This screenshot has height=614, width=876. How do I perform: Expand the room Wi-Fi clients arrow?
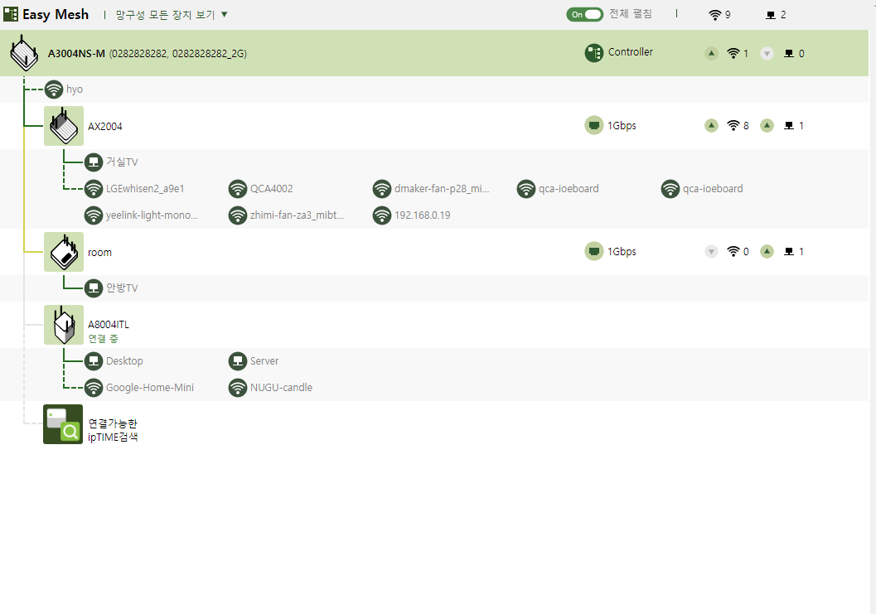tap(711, 251)
